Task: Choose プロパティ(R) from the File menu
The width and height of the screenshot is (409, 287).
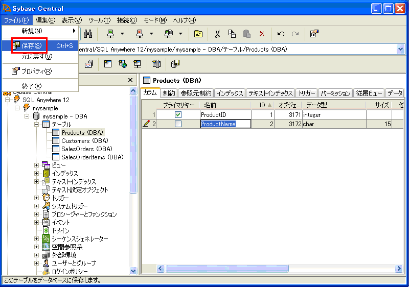Action: 36,71
